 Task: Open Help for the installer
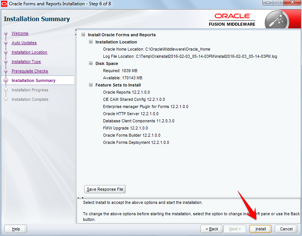16,229
